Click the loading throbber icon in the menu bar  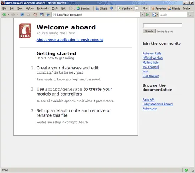click(71, 9)
